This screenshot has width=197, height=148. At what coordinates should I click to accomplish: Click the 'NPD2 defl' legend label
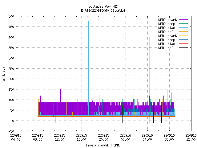click(x=167, y=32)
